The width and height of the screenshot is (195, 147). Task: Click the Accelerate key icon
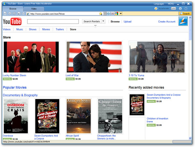(156, 8)
